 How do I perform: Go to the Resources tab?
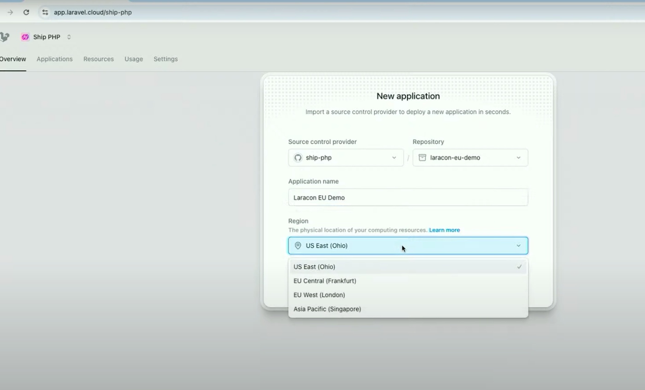[x=99, y=59]
